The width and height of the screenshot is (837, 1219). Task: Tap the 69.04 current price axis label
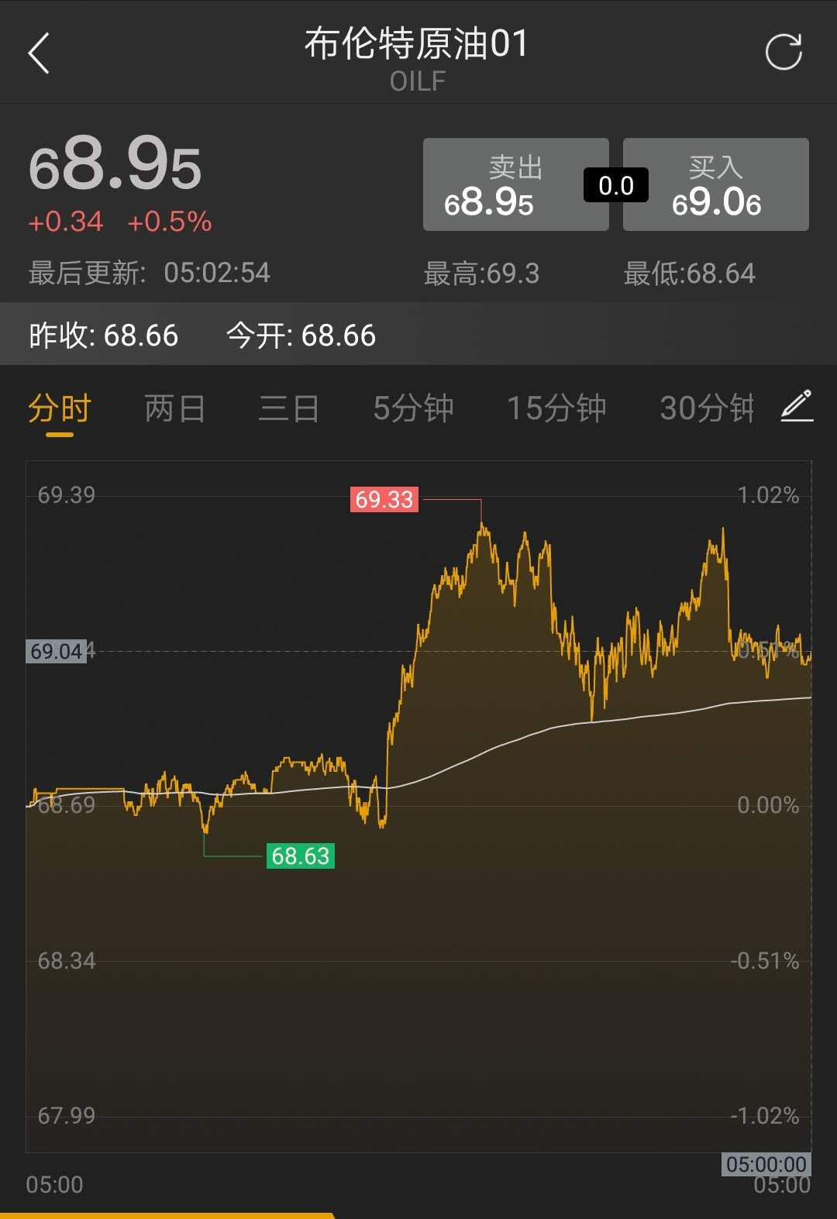pyautogui.click(x=57, y=652)
